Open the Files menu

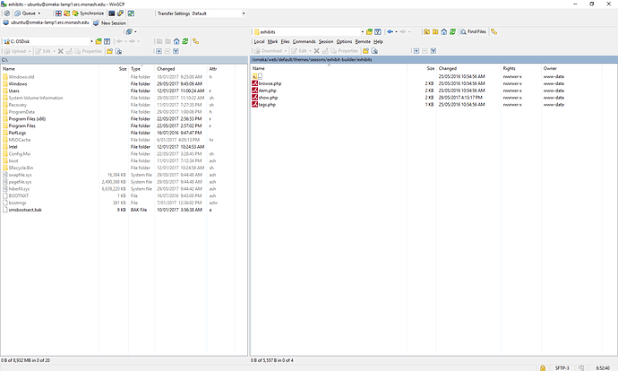[x=286, y=41]
